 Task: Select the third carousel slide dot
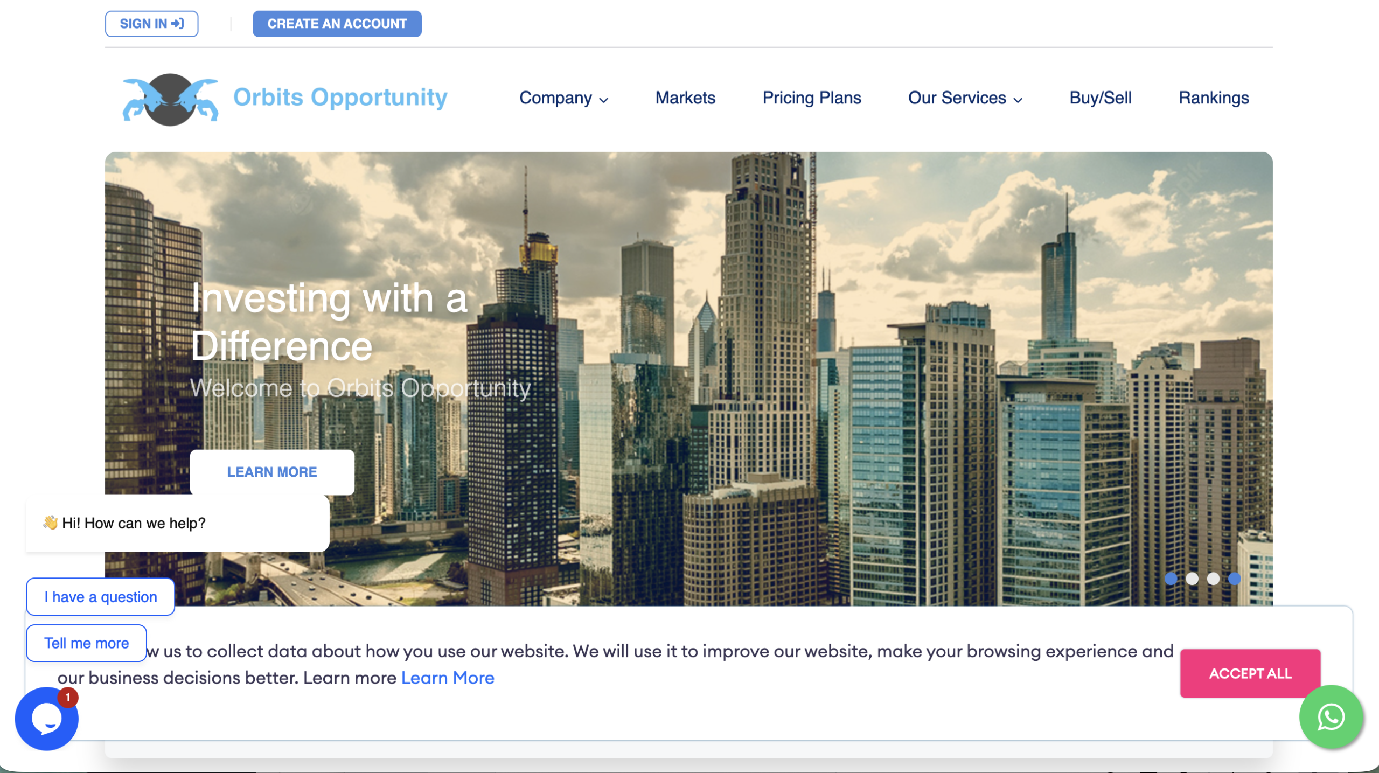pyautogui.click(x=1213, y=579)
